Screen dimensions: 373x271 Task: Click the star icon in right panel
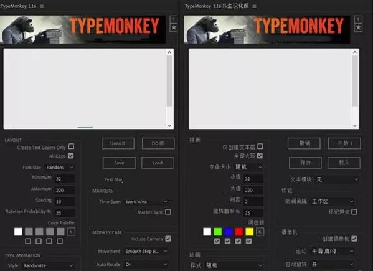(358, 27)
